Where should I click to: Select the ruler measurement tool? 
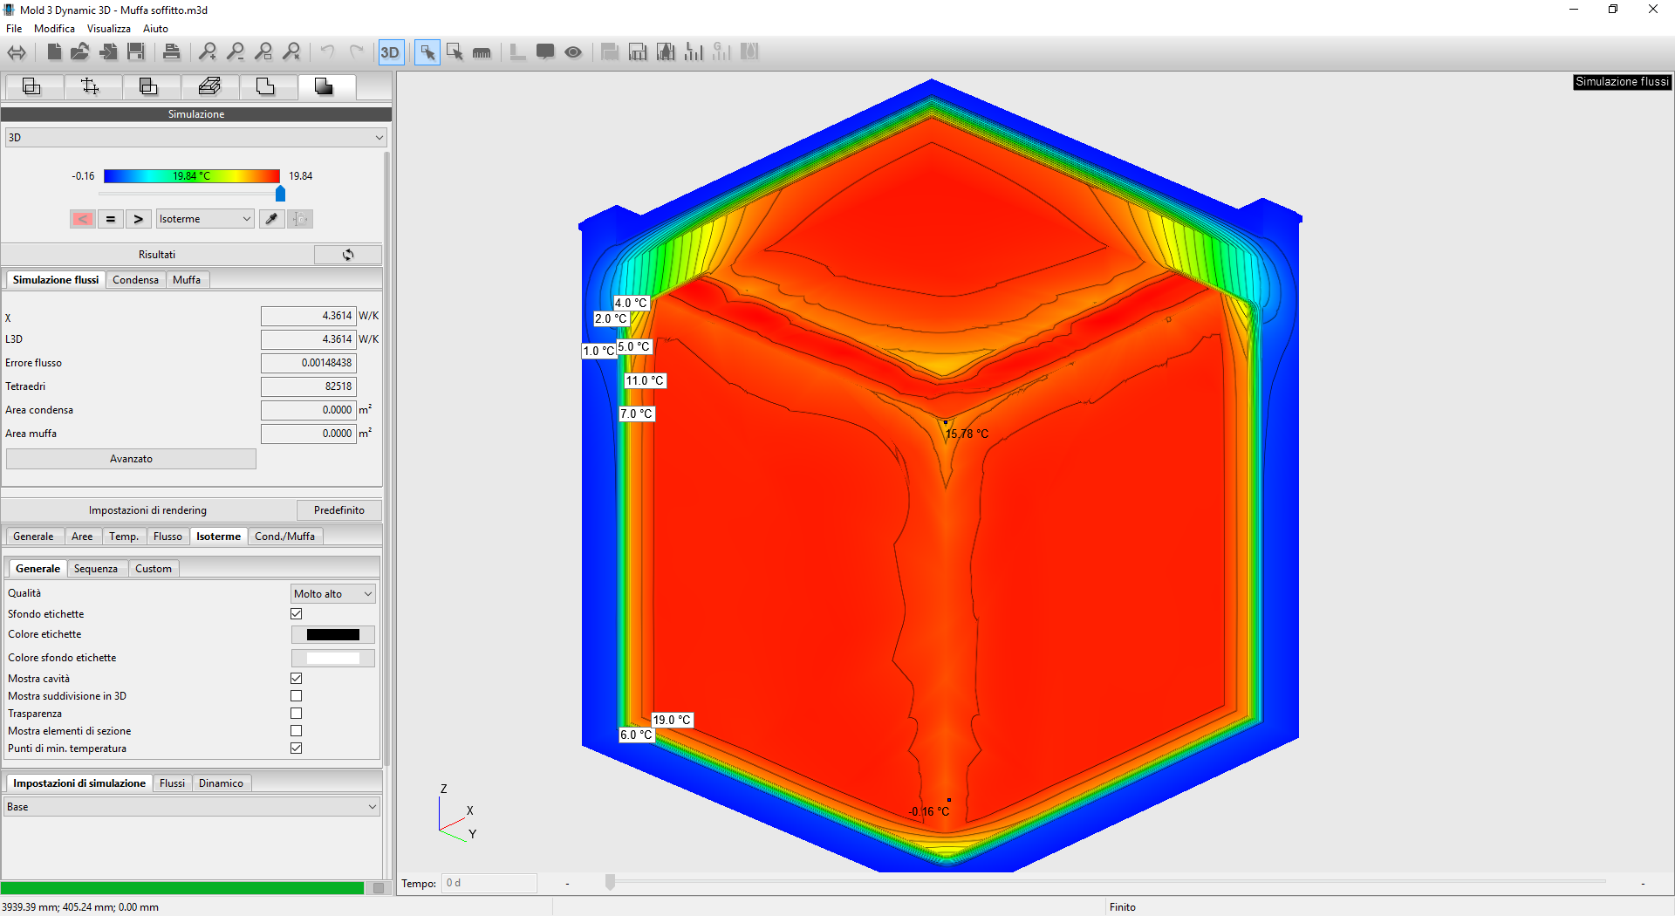click(482, 52)
